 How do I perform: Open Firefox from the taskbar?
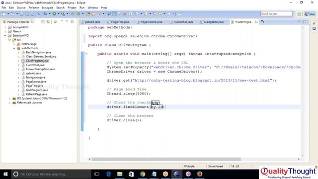[200, 174]
